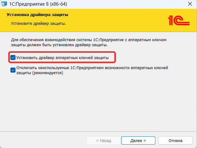The image size is (197, 148).
Task: Click the 'Отключить неиспользуемые 1С:Предприятием возможности' label text
Action: point(92,68)
